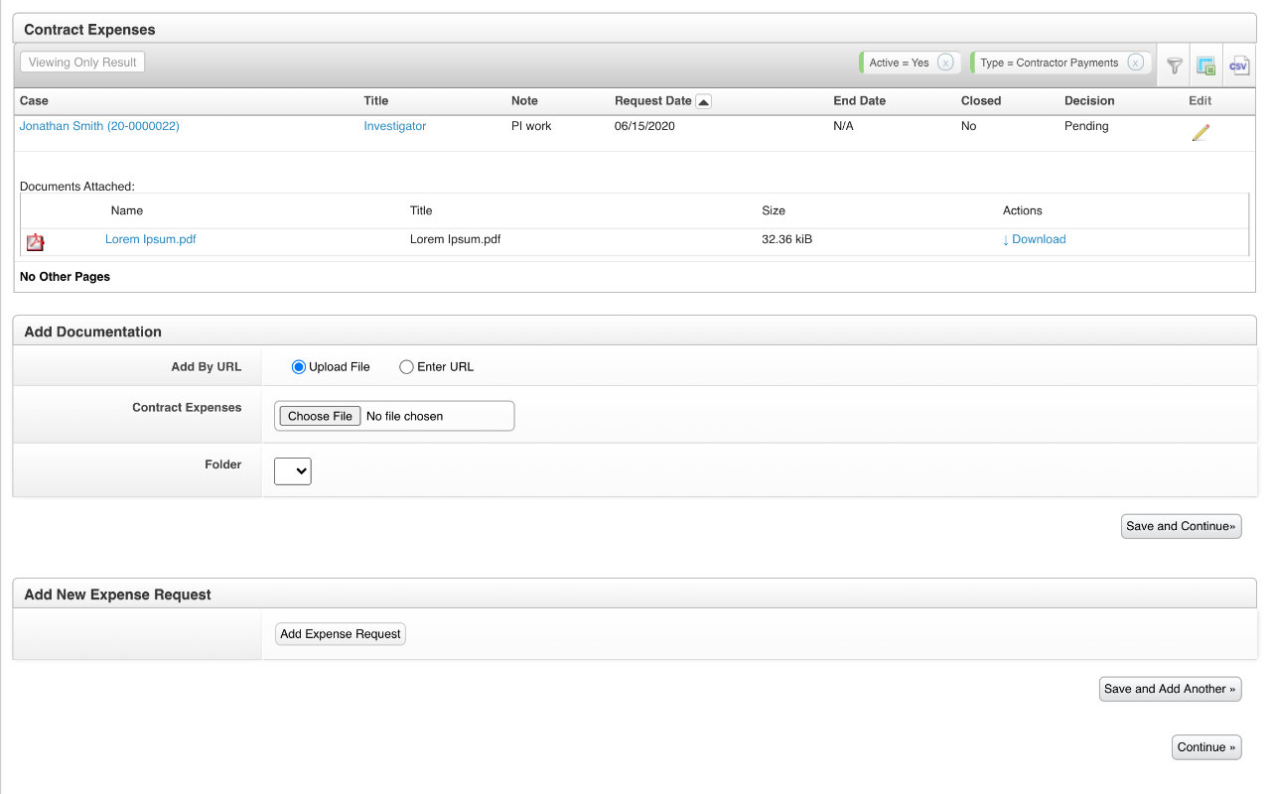Sort by the expense Title column header

click(376, 100)
